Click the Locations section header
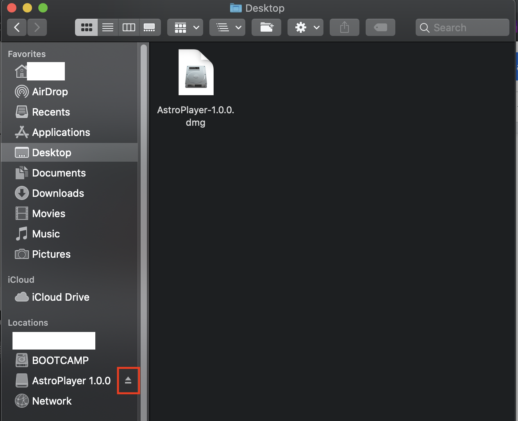Viewport: 518px width, 421px height. tap(28, 323)
